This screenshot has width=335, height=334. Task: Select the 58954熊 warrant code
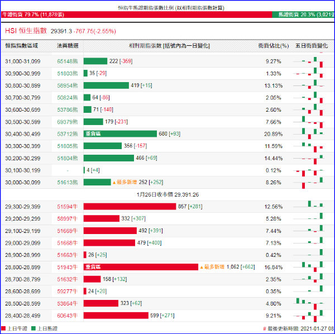click(68, 85)
